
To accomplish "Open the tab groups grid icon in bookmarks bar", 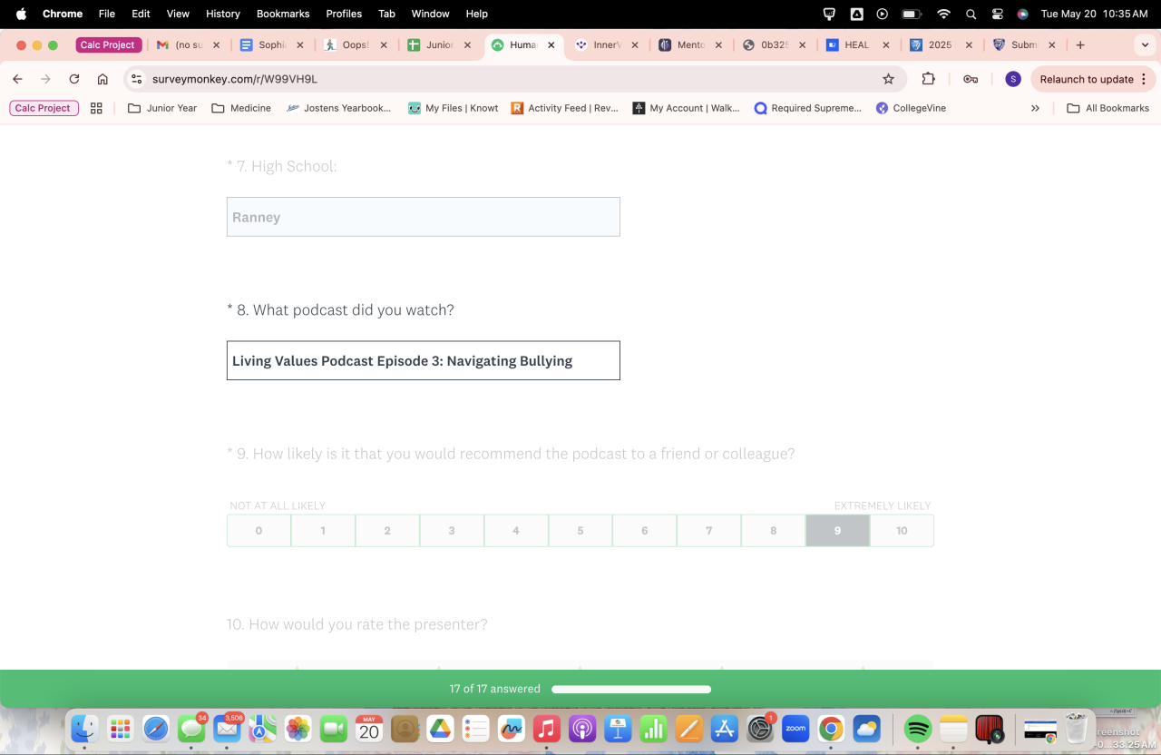I will (96, 108).
